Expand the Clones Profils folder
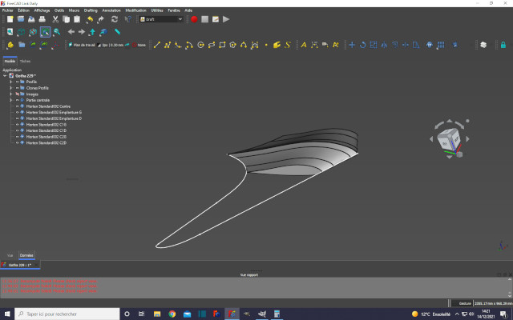The height and width of the screenshot is (320, 513). coord(10,88)
